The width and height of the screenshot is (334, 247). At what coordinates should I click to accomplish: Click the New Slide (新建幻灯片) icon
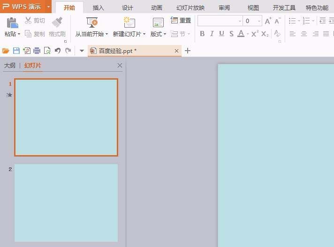tap(129, 22)
